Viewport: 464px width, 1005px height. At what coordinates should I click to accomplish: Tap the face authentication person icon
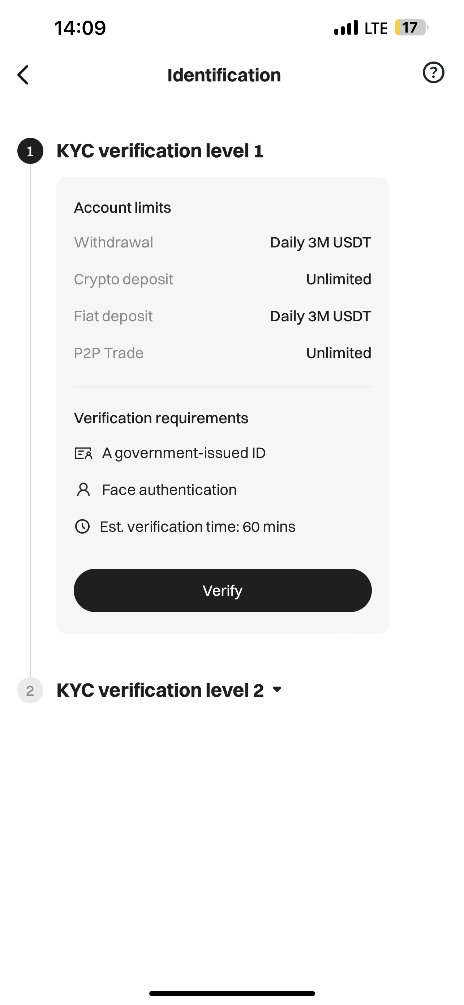click(83, 489)
